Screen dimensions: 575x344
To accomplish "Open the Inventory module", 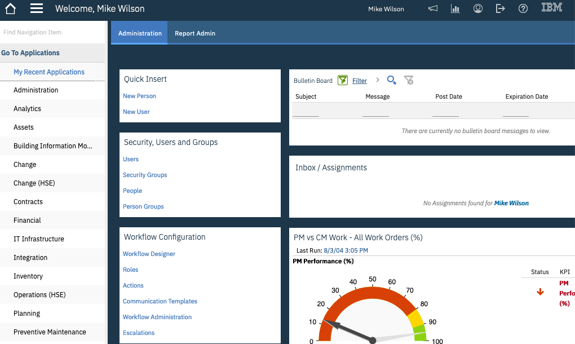I will point(52,276).
